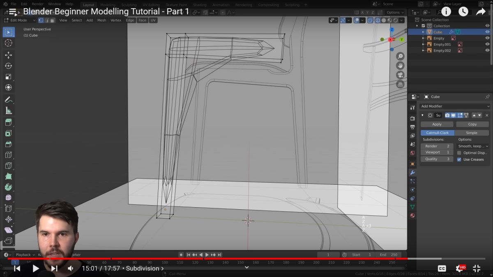Switch orthographic/perspective grid icon
493x277 pixels.
pos(400,85)
